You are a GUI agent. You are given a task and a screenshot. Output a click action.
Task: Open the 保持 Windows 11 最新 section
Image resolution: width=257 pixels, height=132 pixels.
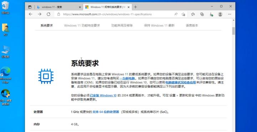(x=159, y=26)
